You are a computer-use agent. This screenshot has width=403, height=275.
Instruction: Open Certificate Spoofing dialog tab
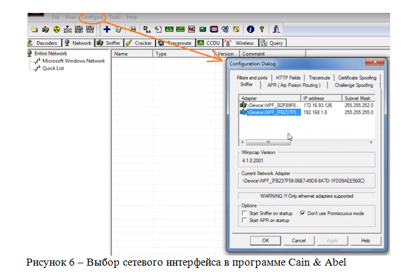pos(357,78)
